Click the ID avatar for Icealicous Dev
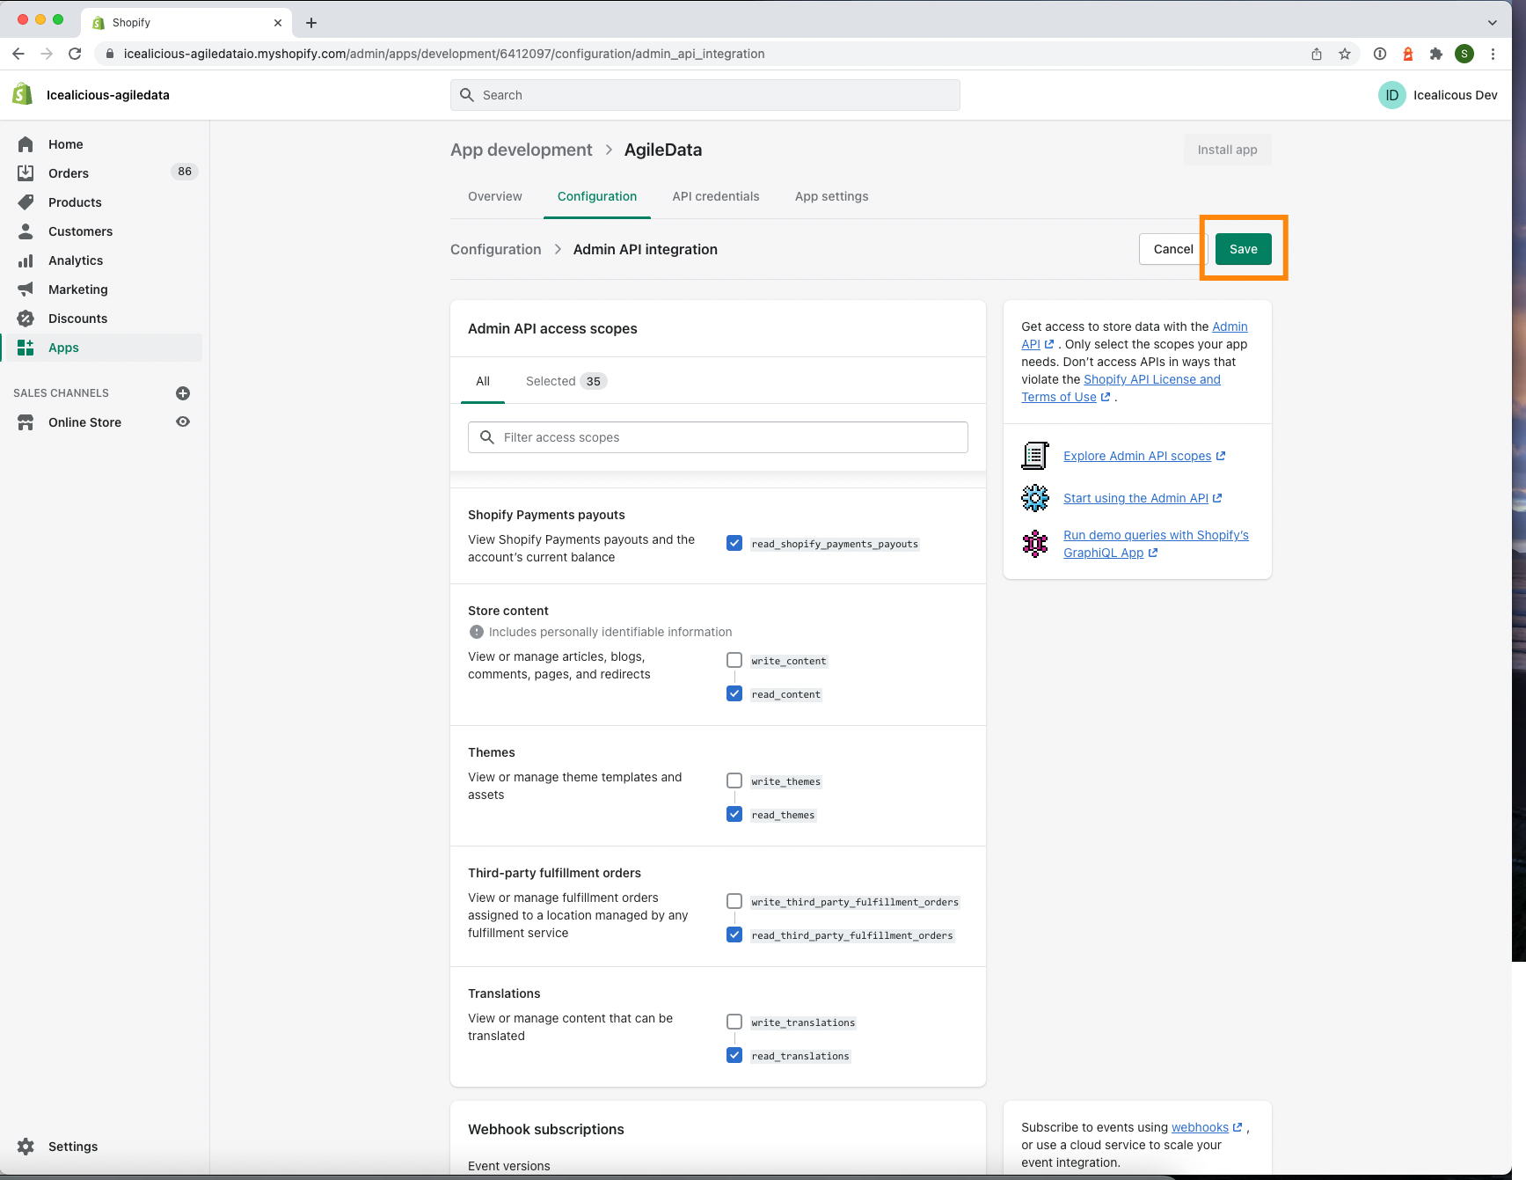Screen dimensions: 1526x1180 click(x=1391, y=95)
